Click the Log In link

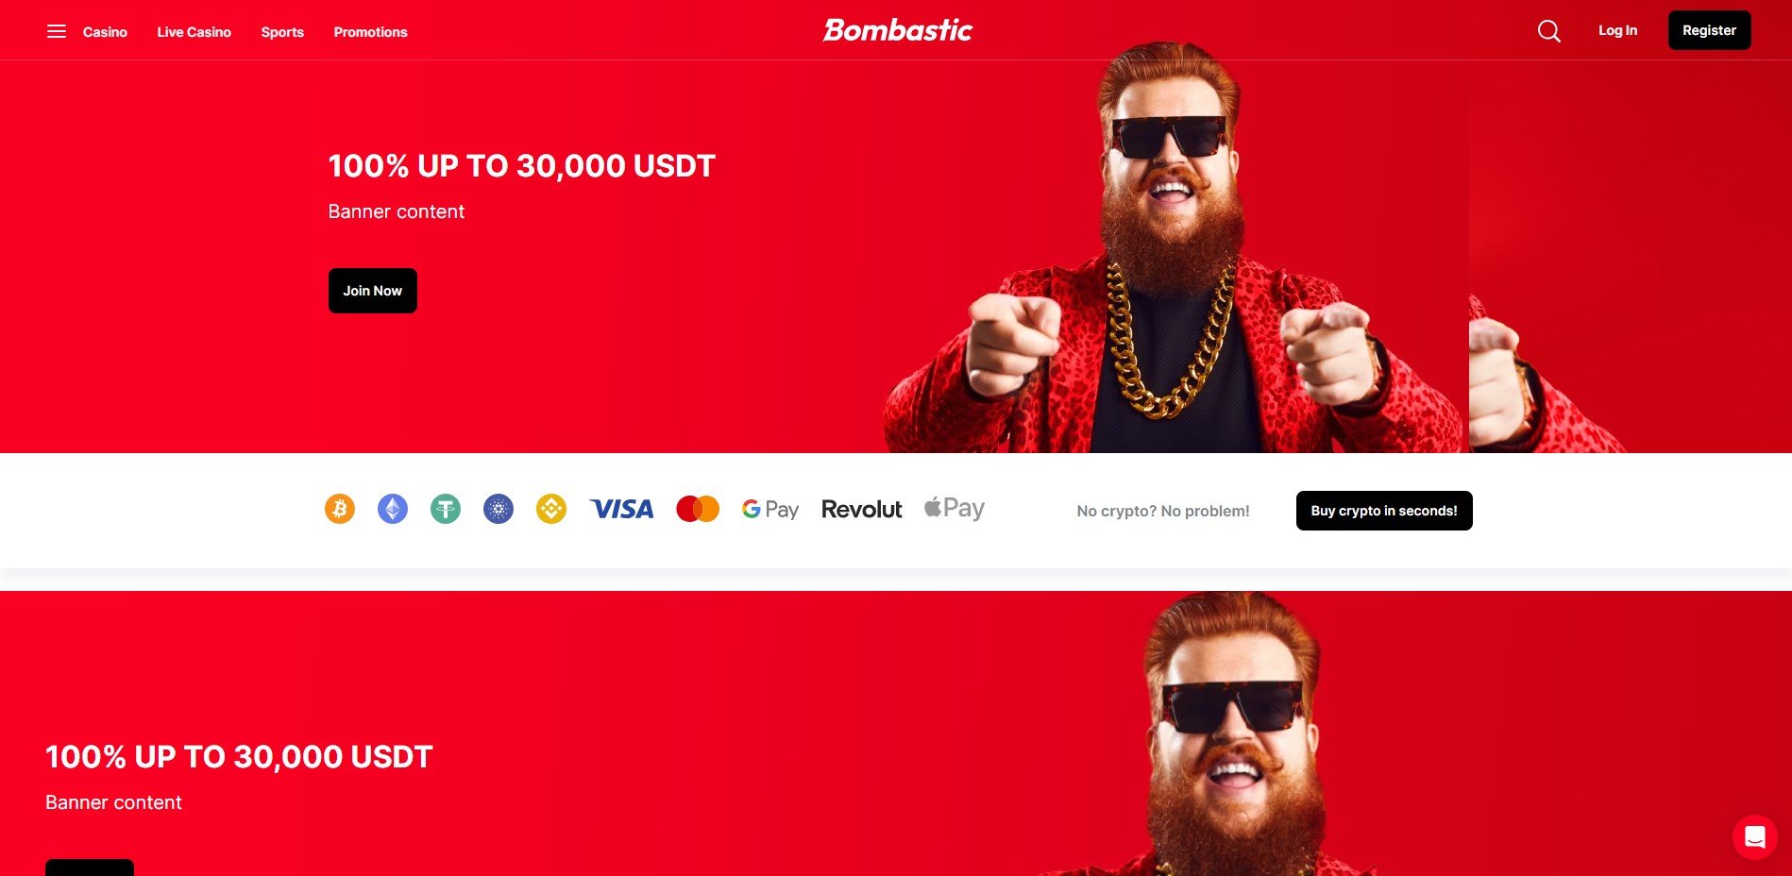1617,30
